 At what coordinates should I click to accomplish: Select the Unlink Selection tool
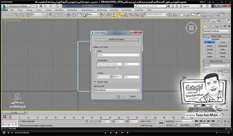(x=22, y=15)
